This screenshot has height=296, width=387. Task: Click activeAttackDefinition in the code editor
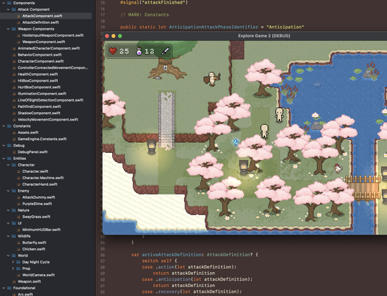(171, 254)
